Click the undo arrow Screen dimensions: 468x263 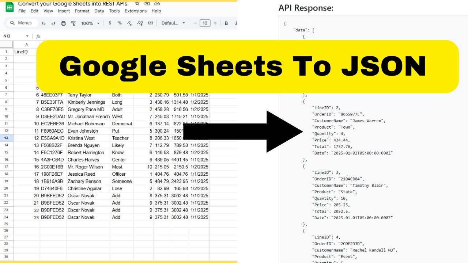point(44,23)
